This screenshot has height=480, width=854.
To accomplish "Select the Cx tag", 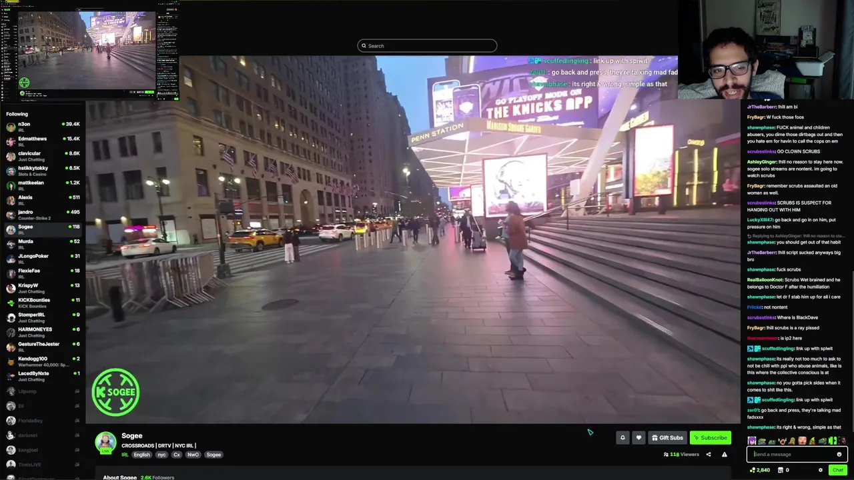I will 177,455.
